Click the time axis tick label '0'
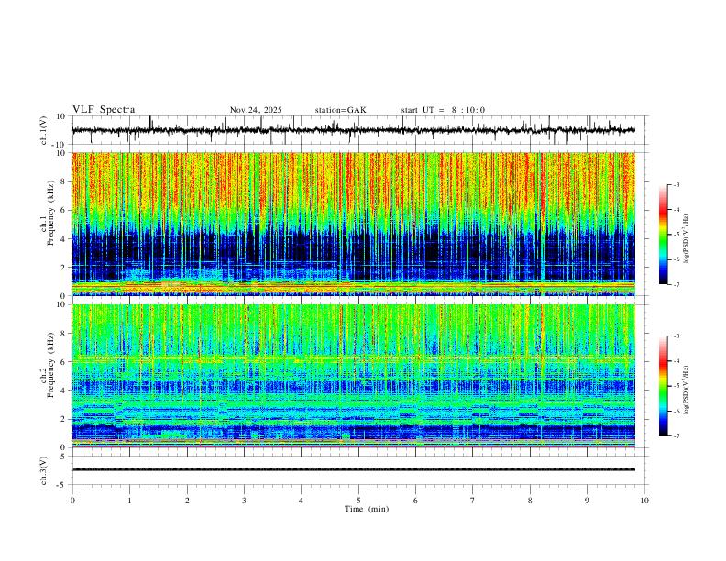The height and width of the screenshot is (561, 726). pyautogui.click(x=72, y=500)
